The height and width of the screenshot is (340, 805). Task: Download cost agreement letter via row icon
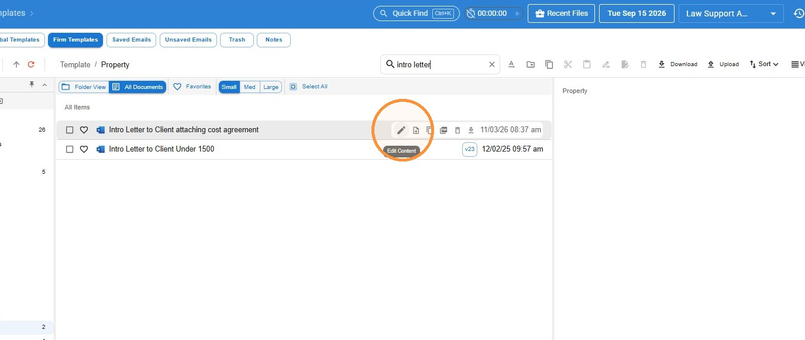(471, 130)
